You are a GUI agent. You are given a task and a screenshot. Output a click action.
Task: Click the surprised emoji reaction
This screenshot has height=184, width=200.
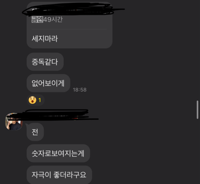32,100
